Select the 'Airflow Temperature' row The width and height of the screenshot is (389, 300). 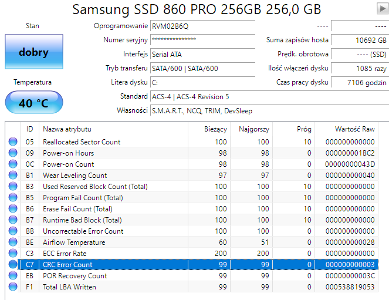coord(198,242)
